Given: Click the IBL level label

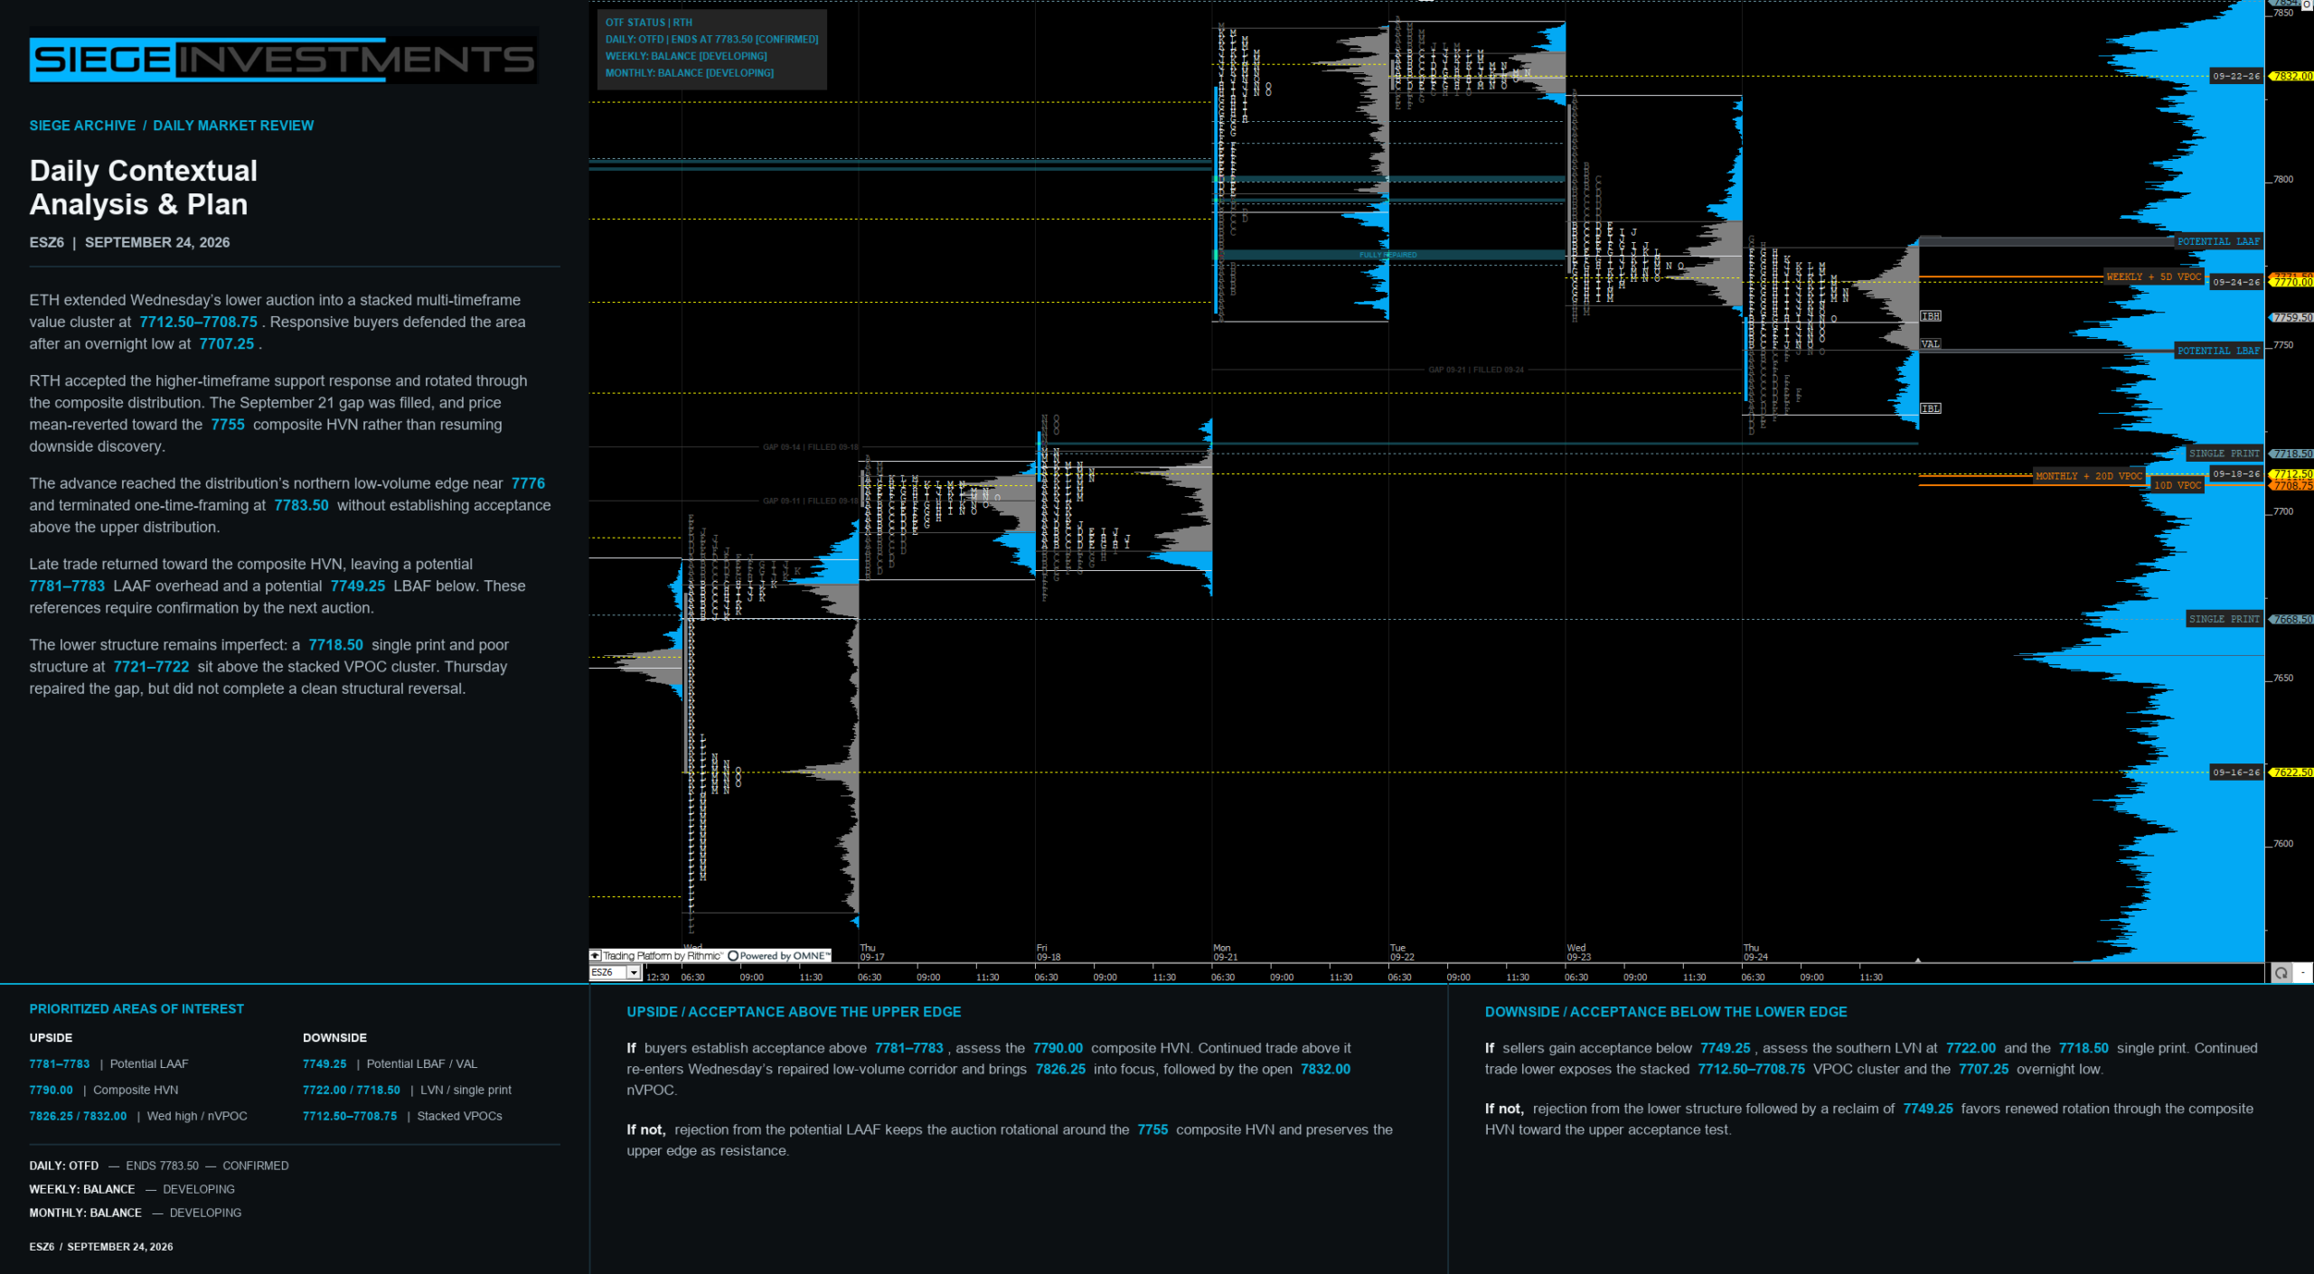Looking at the screenshot, I should click(x=1931, y=409).
